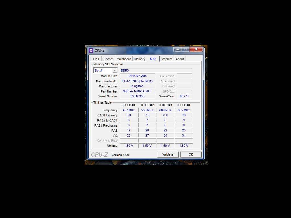291x218 pixels.
Task: Click the CAS# Latency 6.0 cell
Action: tap(129, 115)
